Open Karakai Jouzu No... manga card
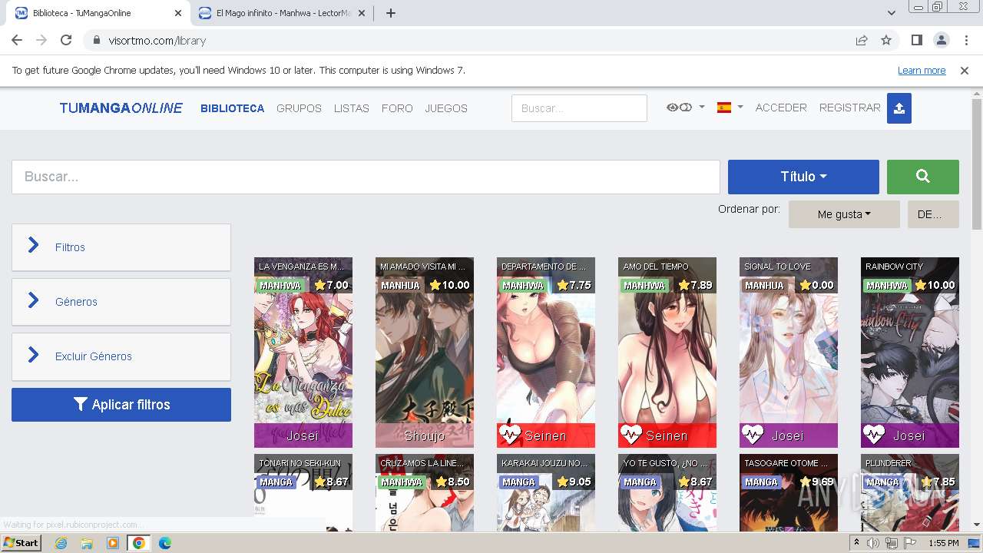The width and height of the screenshot is (983, 553). (546, 492)
